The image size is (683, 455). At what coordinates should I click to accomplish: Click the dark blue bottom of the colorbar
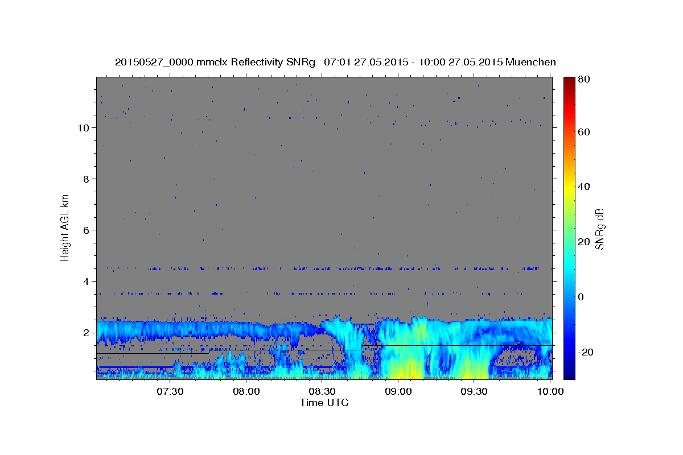(569, 374)
